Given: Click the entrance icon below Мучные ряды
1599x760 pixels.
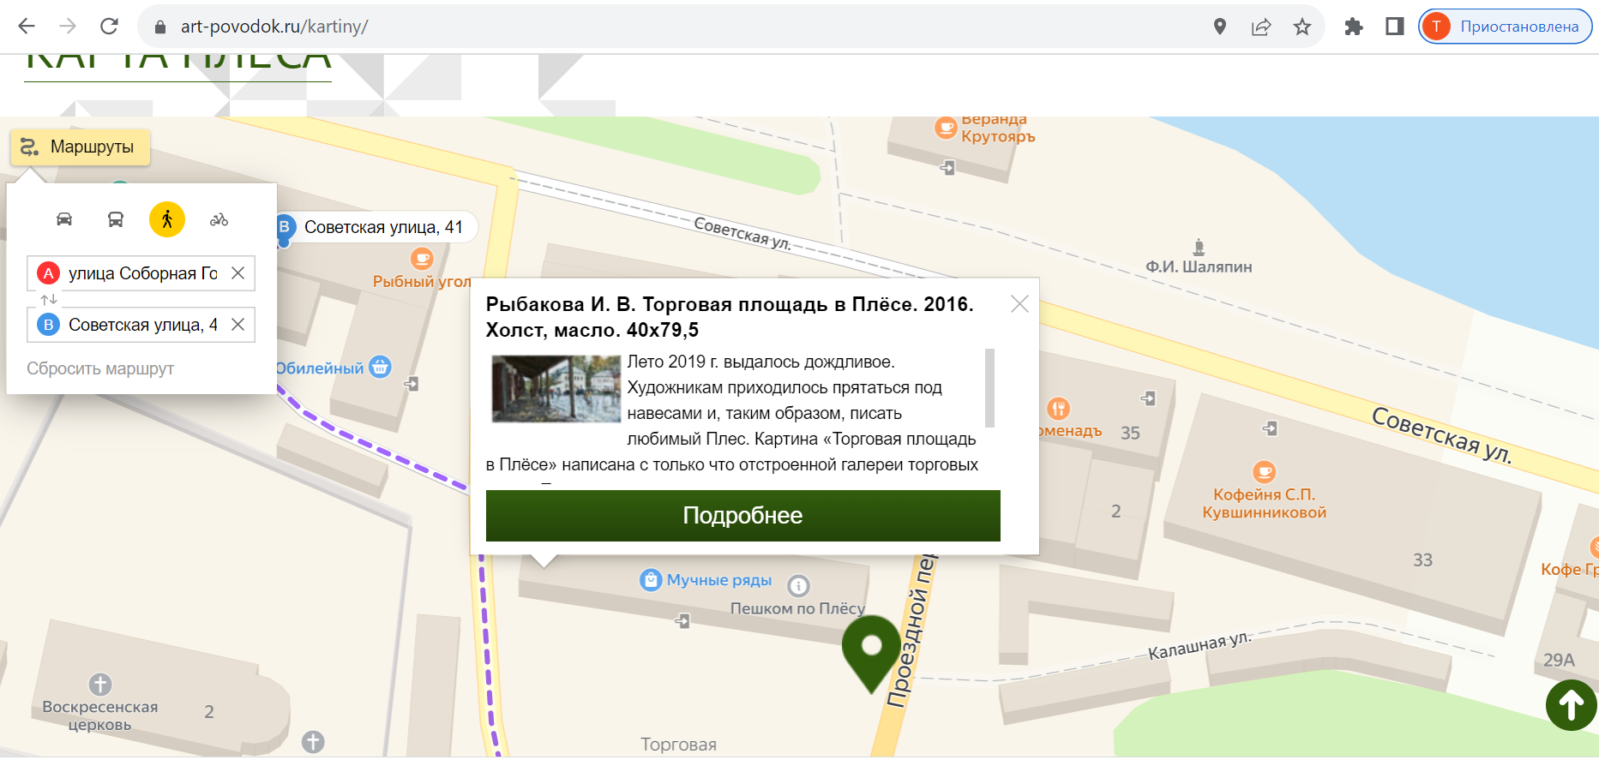Looking at the screenshot, I should pyautogui.click(x=682, y=620).
